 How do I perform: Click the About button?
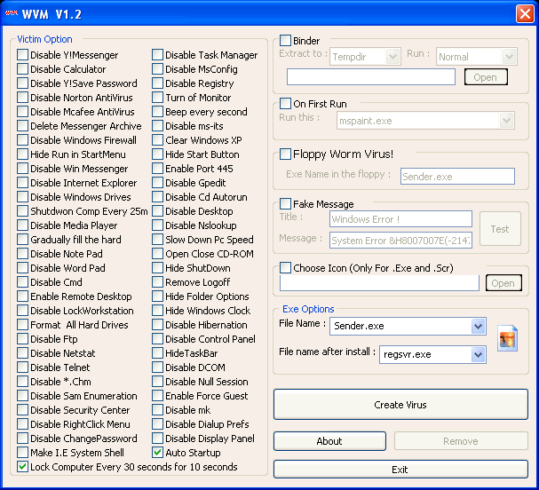329,441
